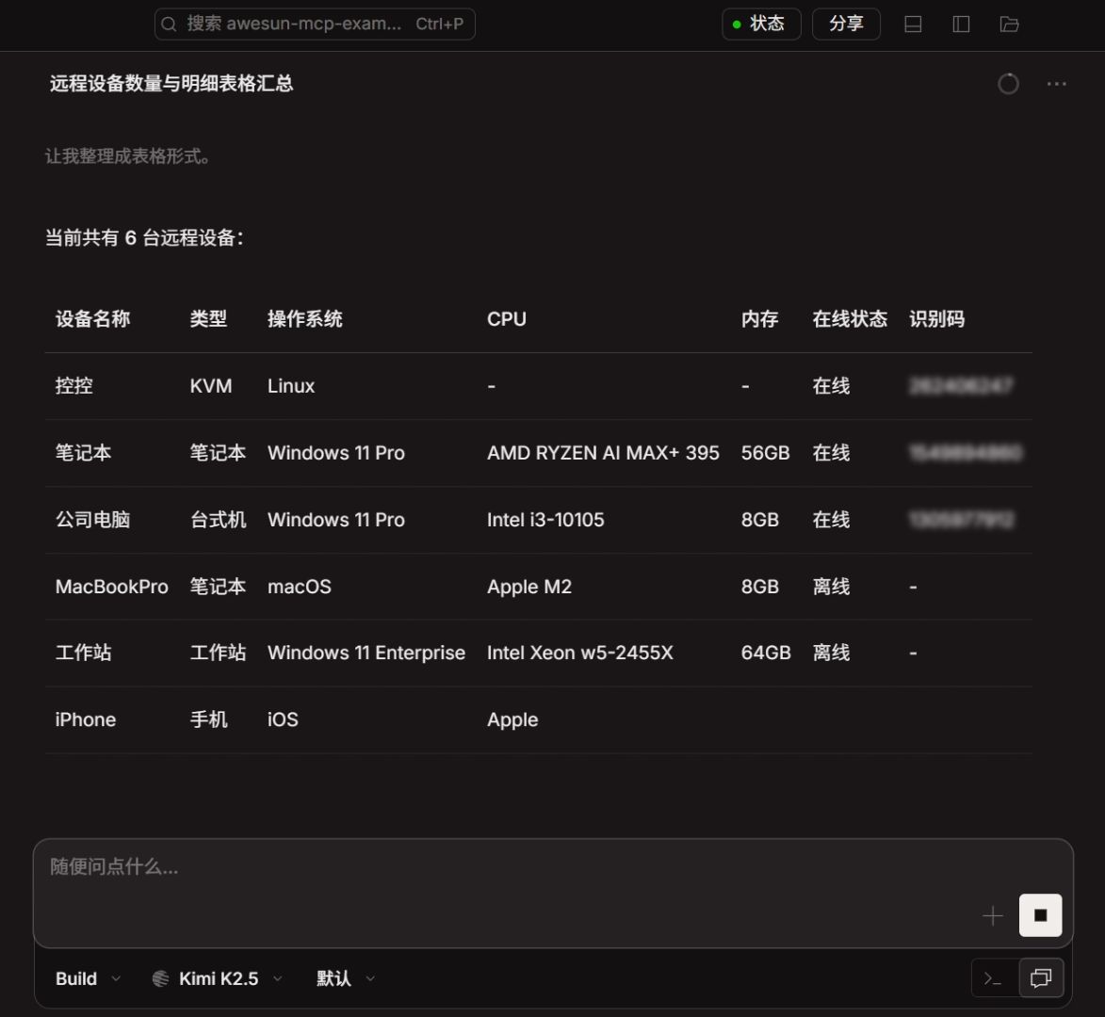The width and height of the screenshot is (1105, 1017).
Task: Select the iPhone device name cell
Action: [x=86, y=719]
